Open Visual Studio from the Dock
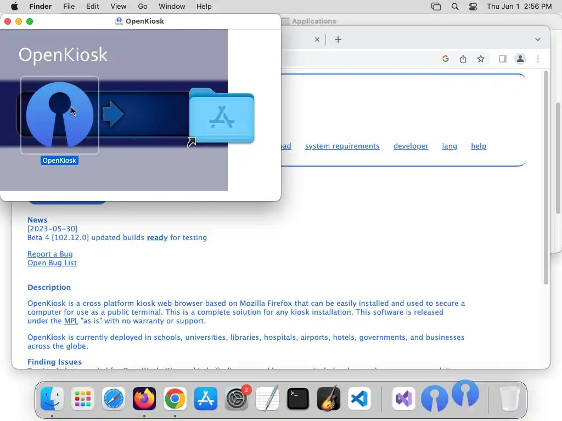 click(x=404, y=399)
